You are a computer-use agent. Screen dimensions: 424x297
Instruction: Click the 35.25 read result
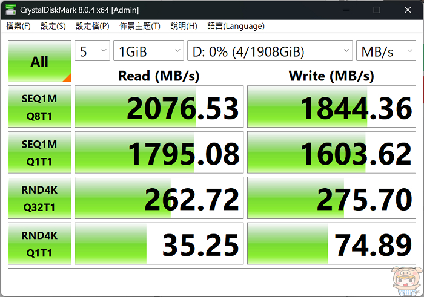[159, 244]
